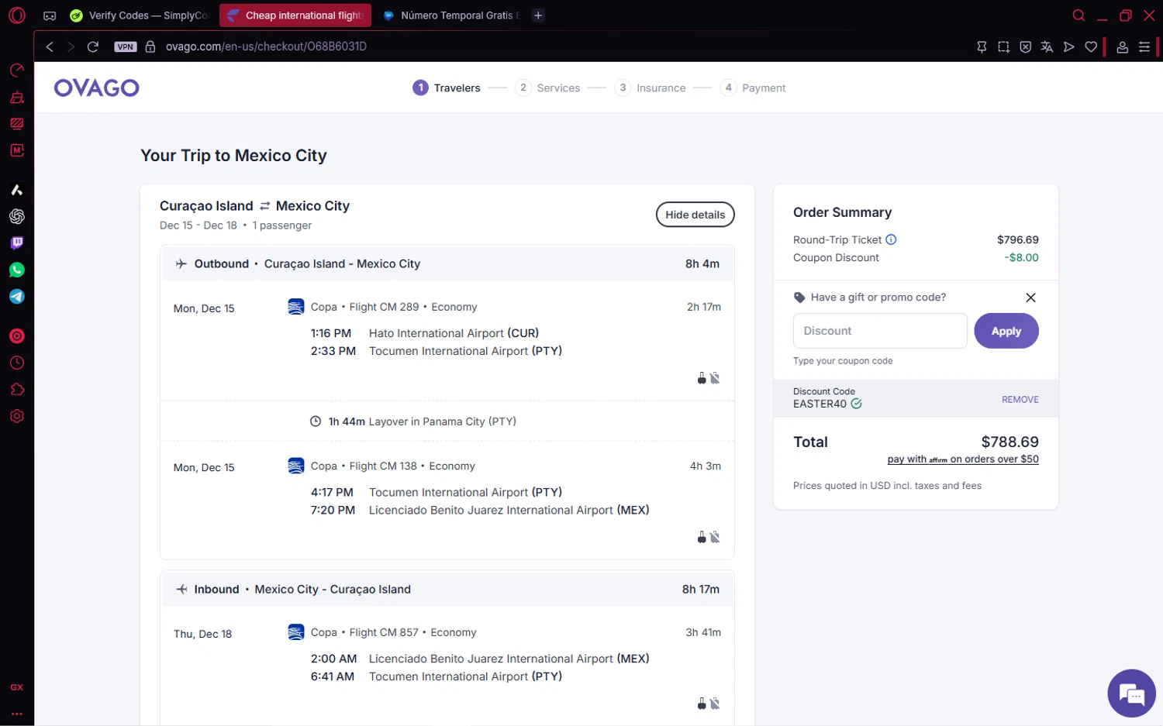Open WhatsApp in the sidebar
The height and width of the screenshot is (726, 1163).
click(17, 270)
